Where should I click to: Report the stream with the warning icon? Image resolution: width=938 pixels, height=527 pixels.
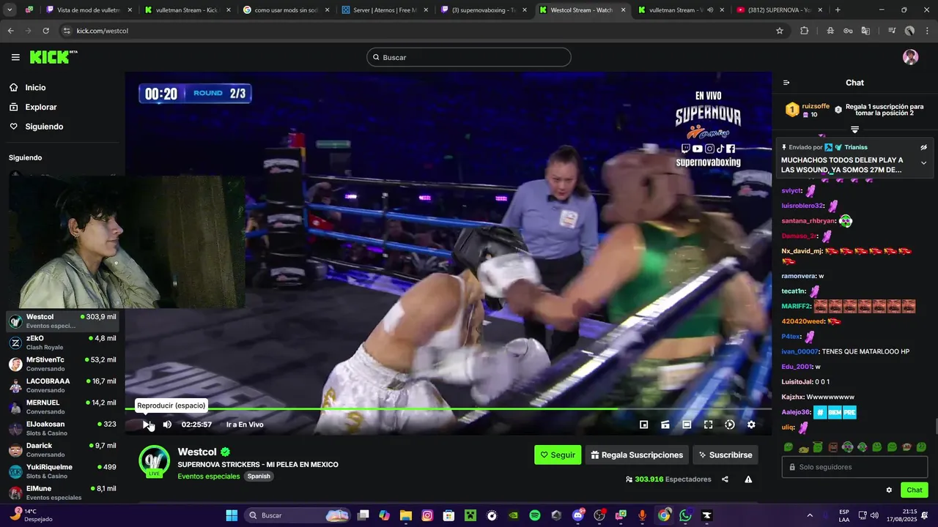(748, 479)
